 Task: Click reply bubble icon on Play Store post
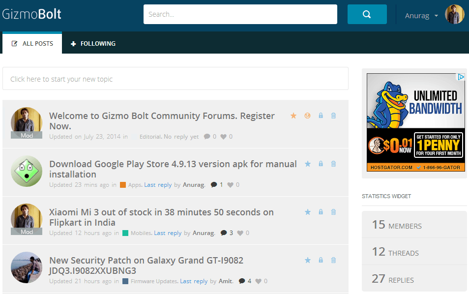214,185
